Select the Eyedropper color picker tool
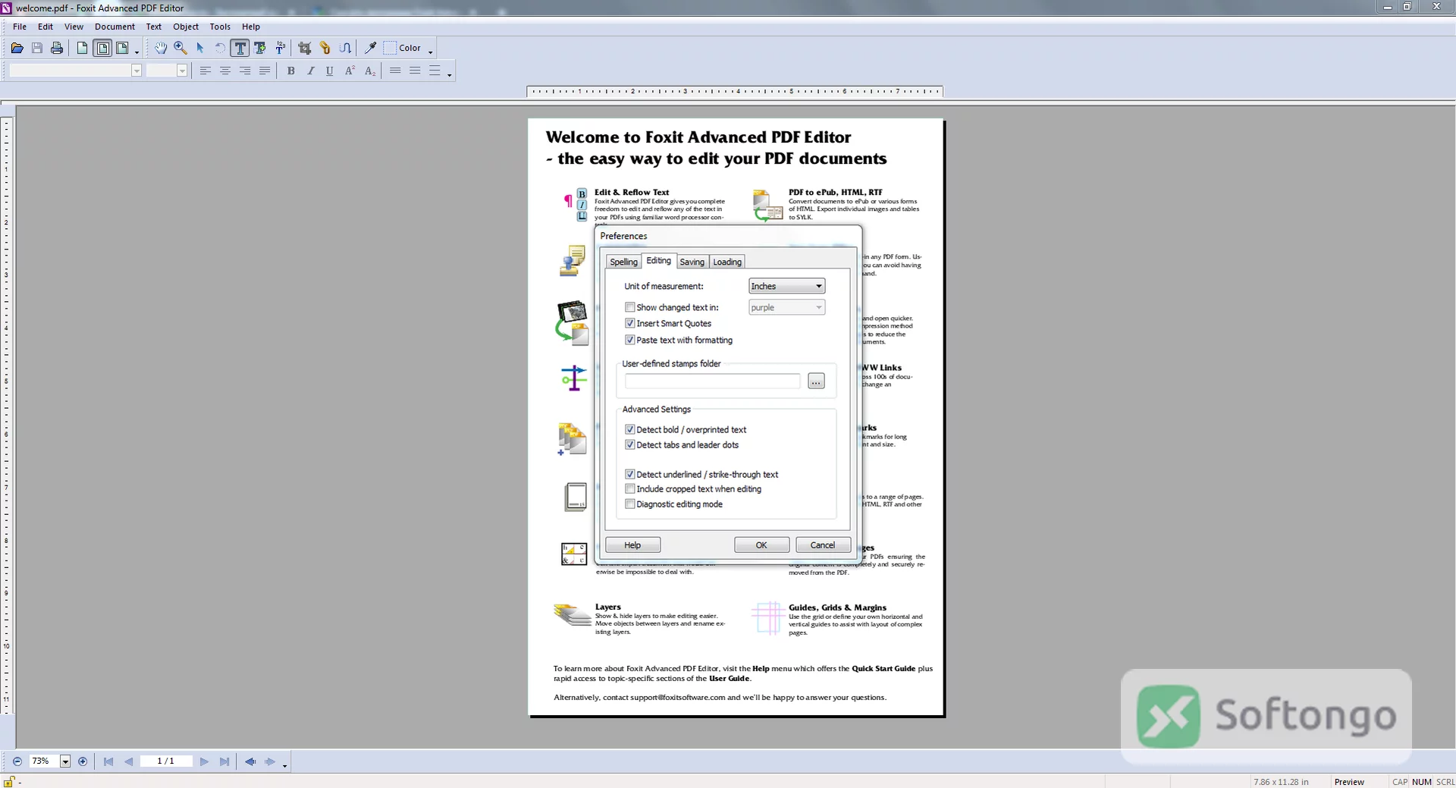The image size is (1456, 788). (371, 48)
